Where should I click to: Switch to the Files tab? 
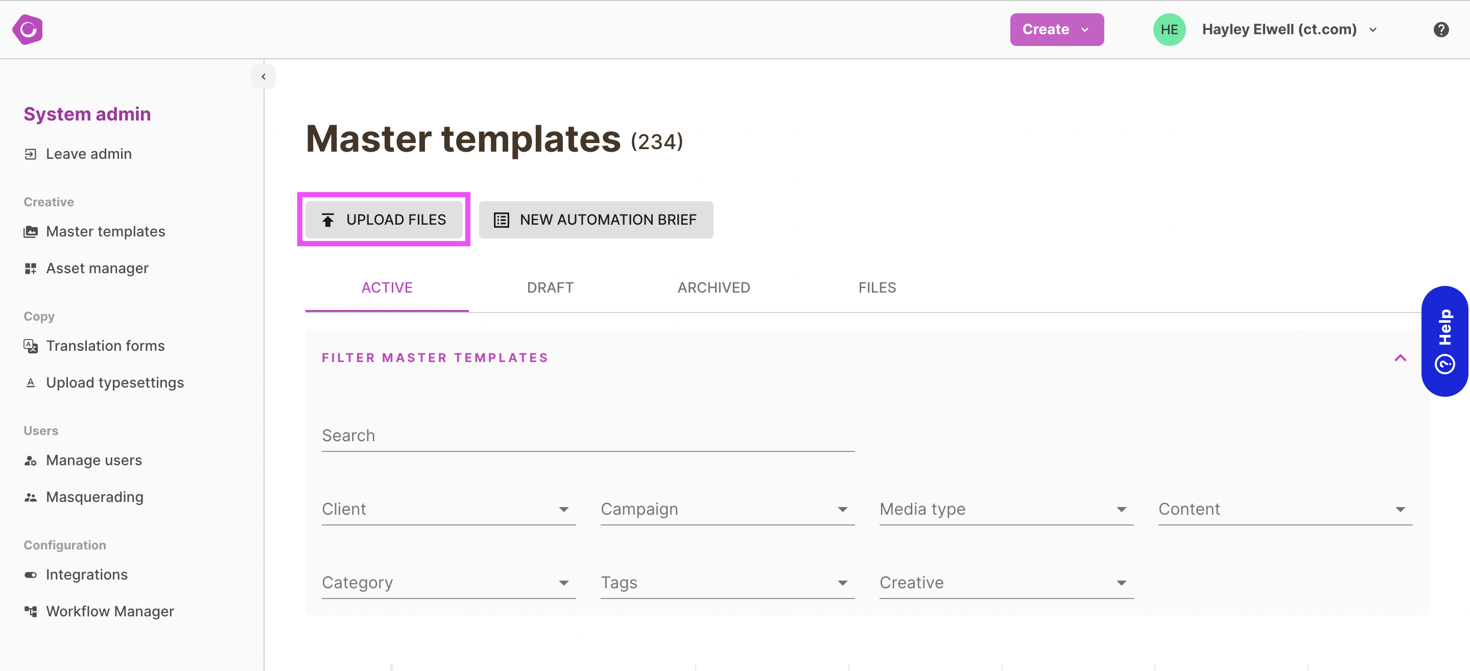pyautogui.click(x=877, y=287)
